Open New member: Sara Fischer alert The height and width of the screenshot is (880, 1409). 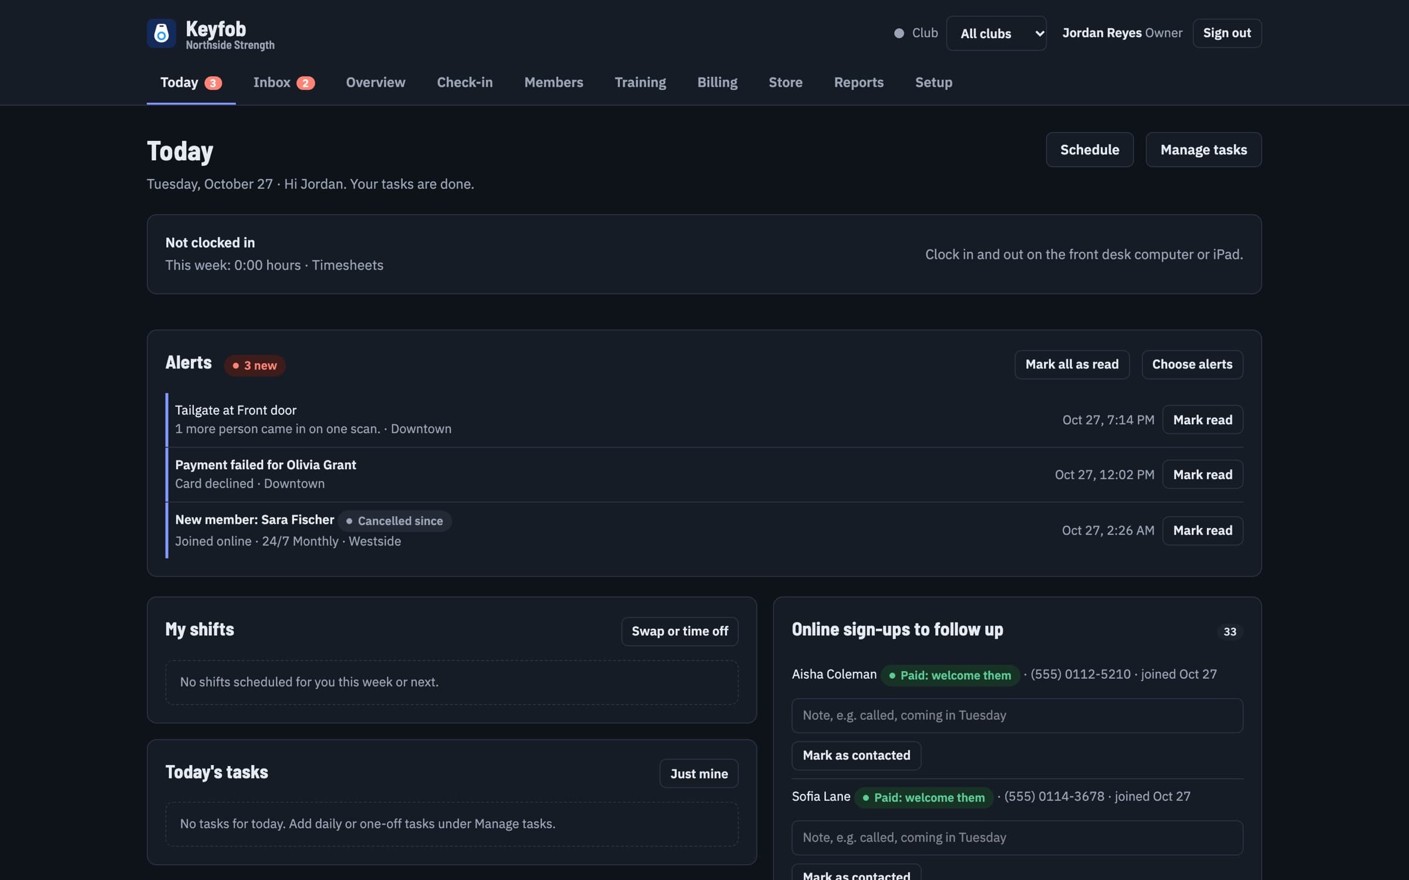click(x=254, y=520)
